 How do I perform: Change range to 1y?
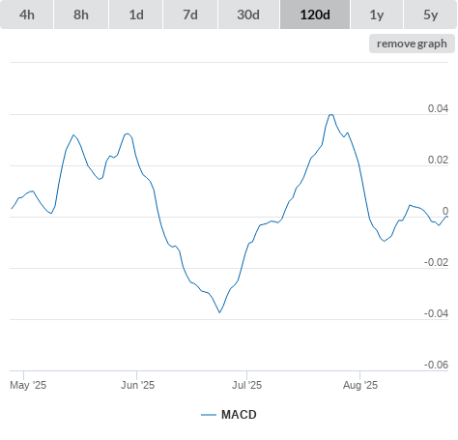pyautogui.click(x=377, y=15)
